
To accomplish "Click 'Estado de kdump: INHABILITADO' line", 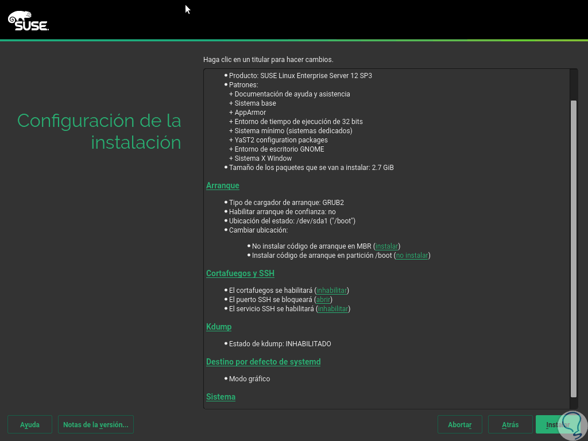I will pos(280,344).
